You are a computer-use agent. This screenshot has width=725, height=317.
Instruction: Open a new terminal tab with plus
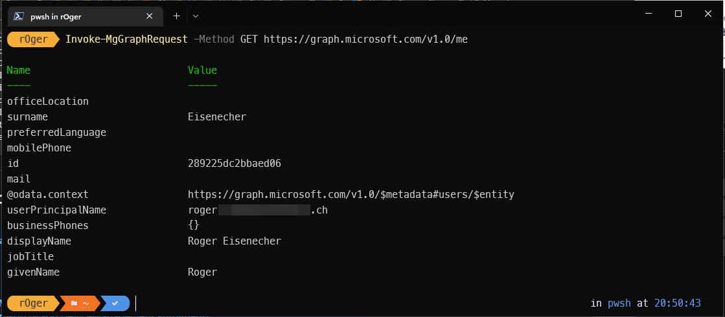[x=176, y=16]
